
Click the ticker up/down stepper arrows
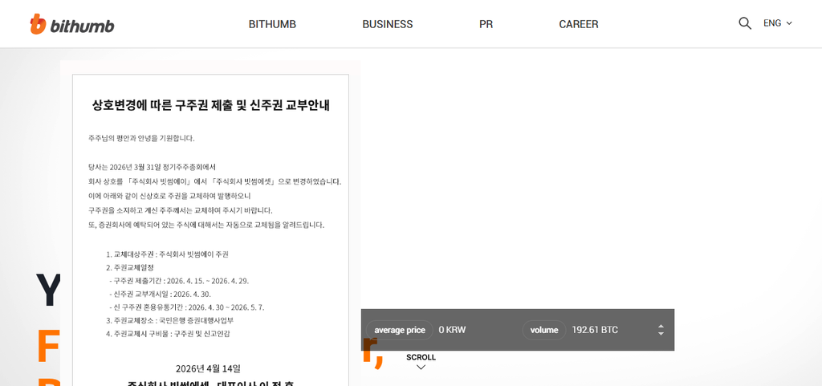[x=661, y=330]
